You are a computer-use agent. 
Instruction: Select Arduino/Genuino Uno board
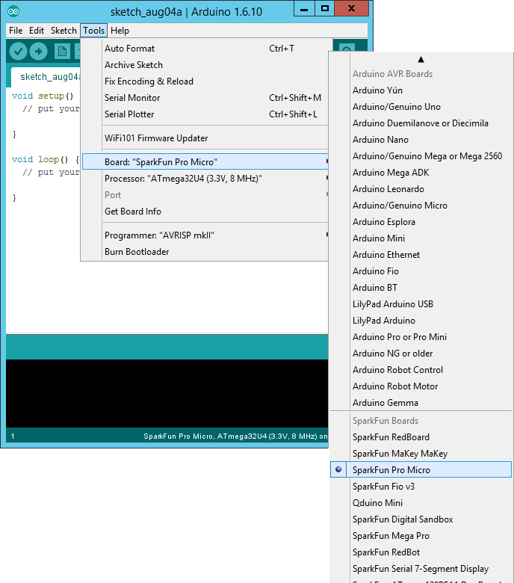click(421, 107)
